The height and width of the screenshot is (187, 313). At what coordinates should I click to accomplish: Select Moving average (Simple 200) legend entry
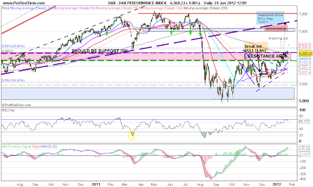pos(205,8)
